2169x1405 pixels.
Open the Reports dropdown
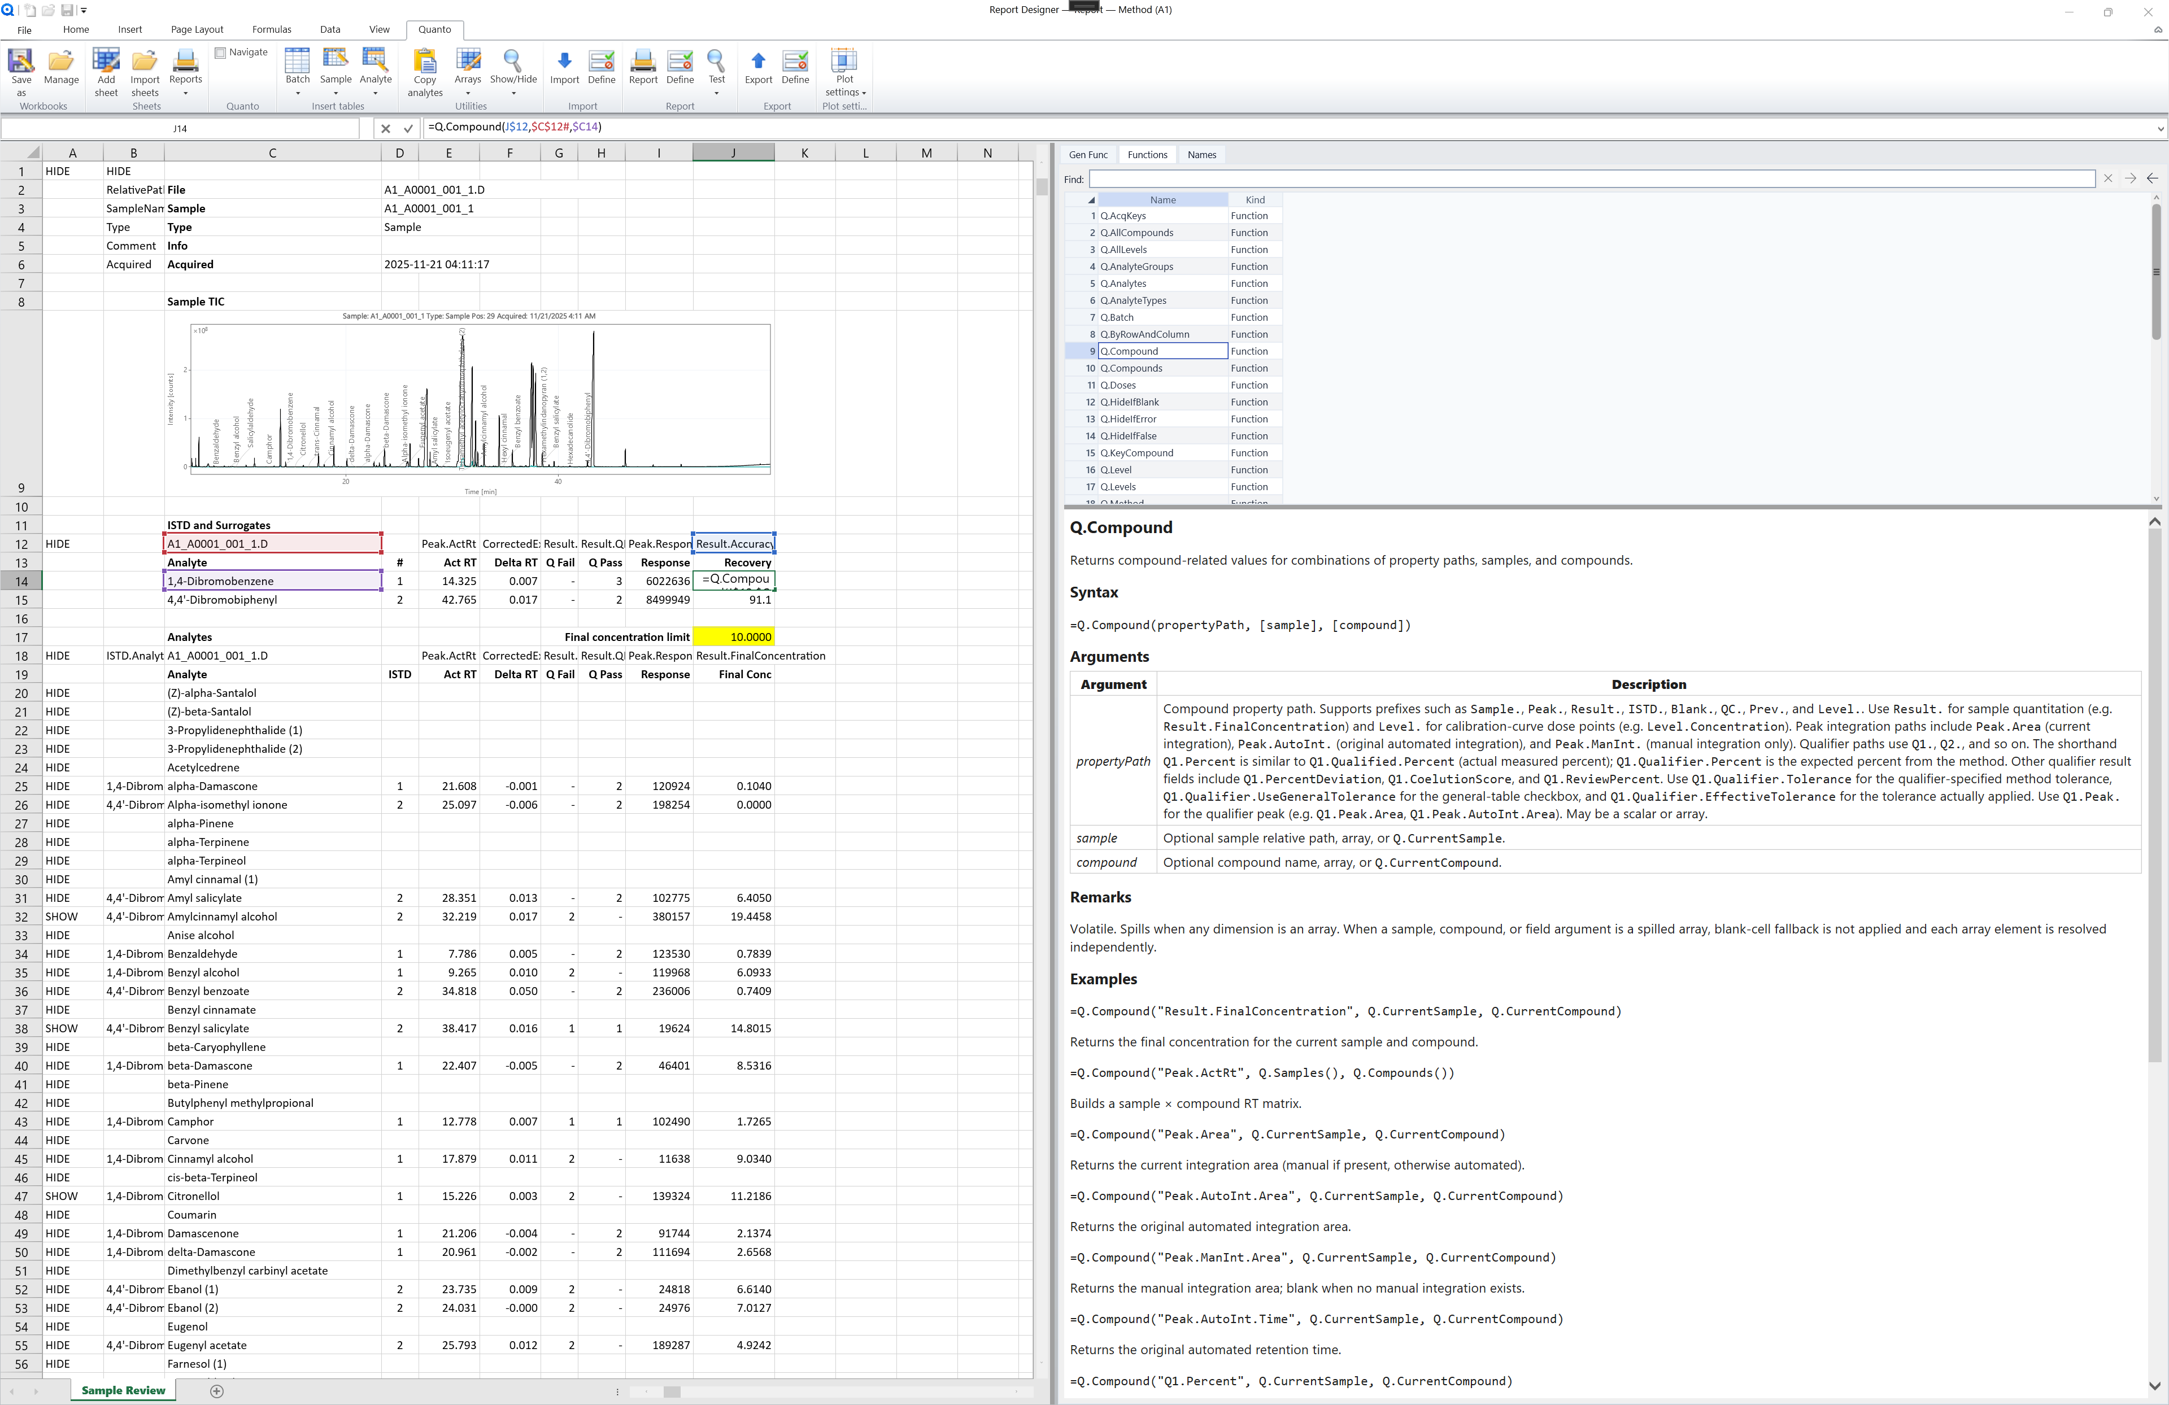click(x=185, y=93)
